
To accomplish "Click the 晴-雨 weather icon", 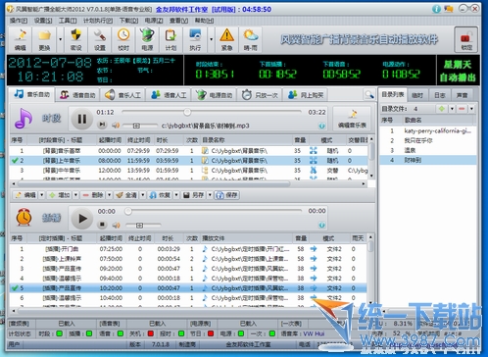I will tap(251, 39).
